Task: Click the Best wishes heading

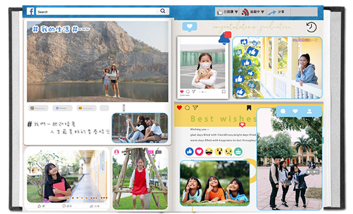Action: (x=224, y=118)
